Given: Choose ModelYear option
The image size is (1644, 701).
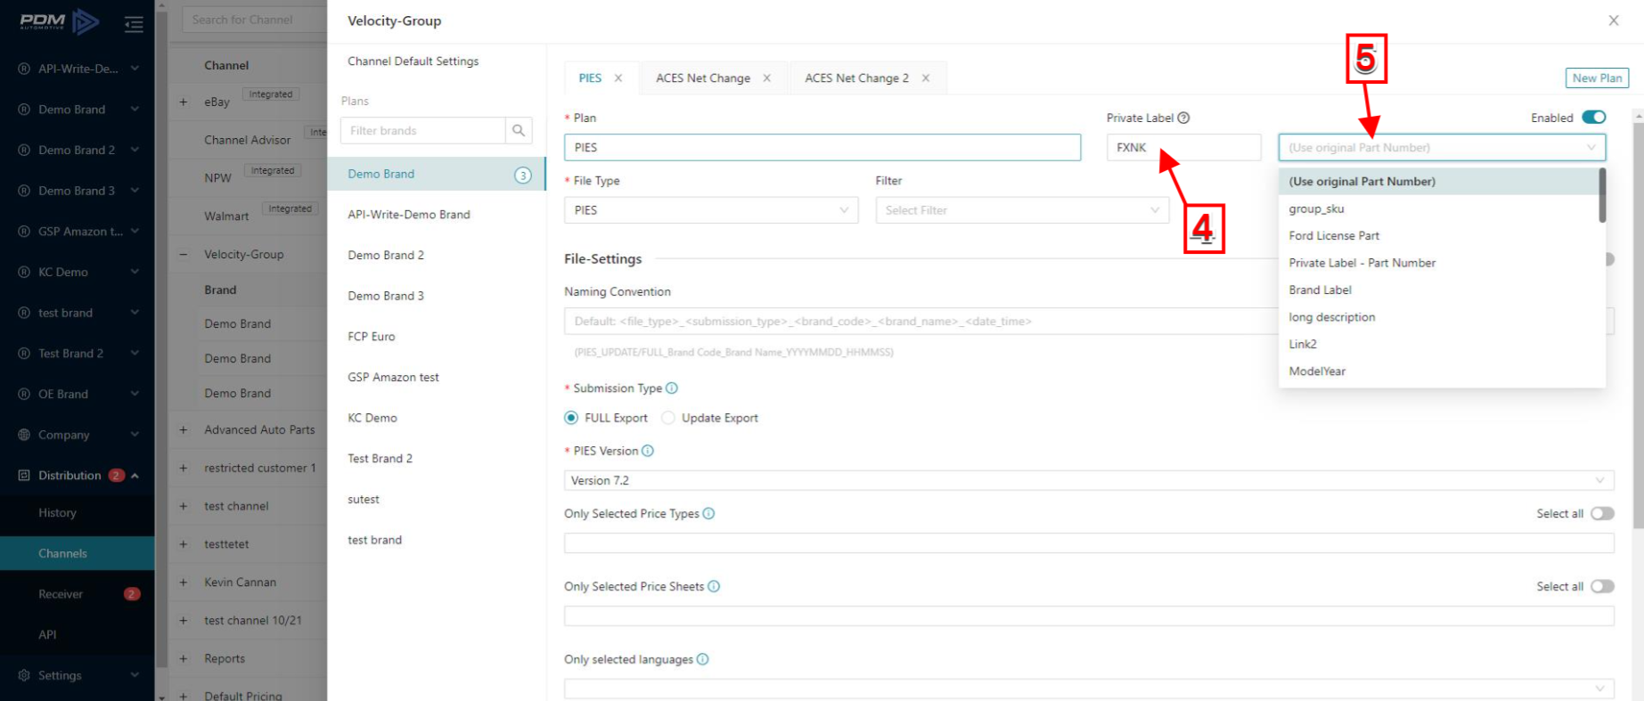Looking at the screenshot, I should pos(1442,371).
